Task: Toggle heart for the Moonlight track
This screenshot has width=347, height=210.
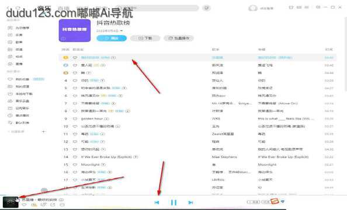Action: tap(75, 164)
